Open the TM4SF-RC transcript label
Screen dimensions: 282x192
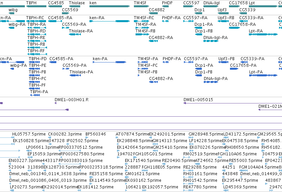[144, 18]
